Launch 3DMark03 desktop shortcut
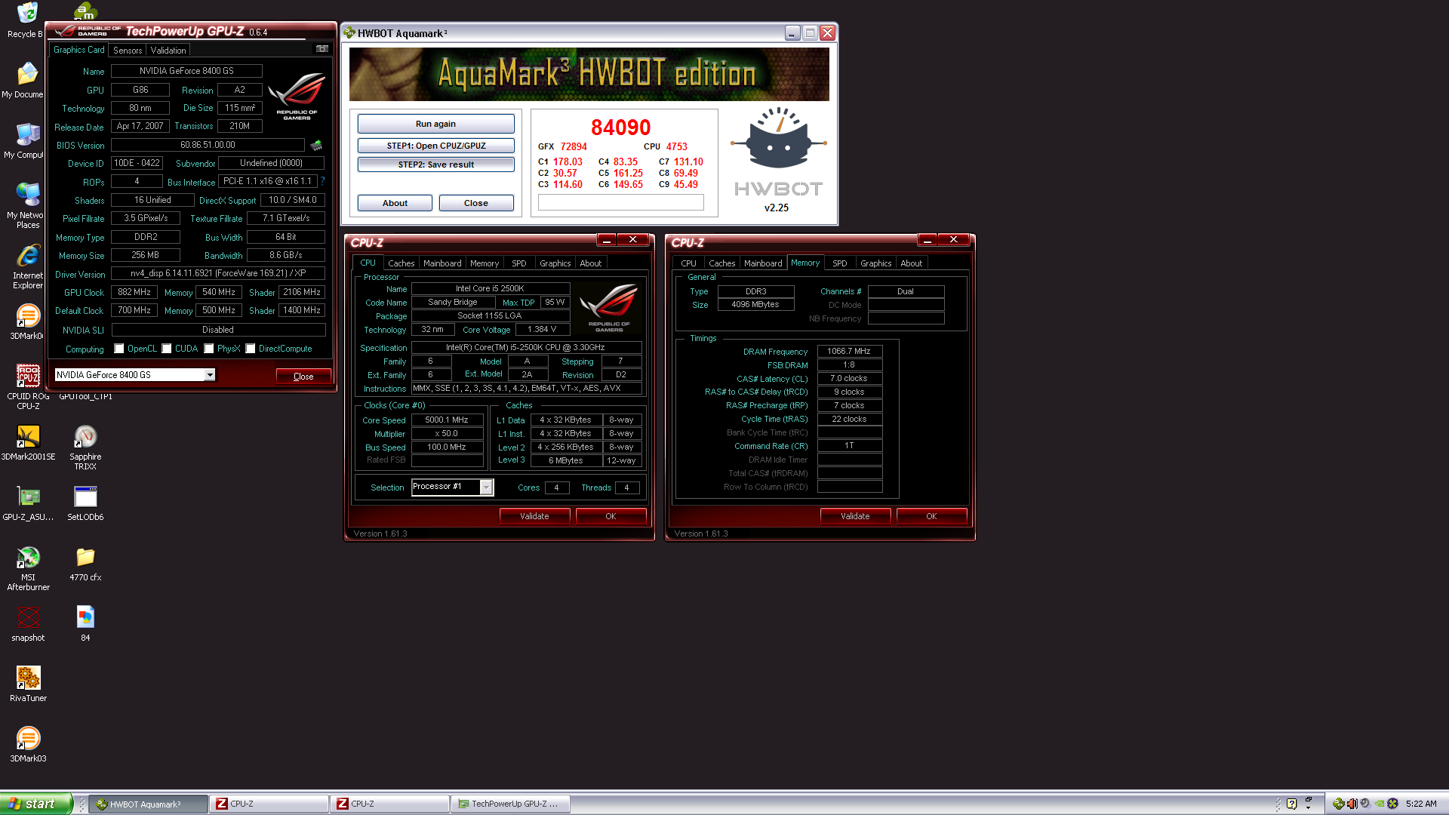This screenshot has height=815, width=1449. click(28, 745)
